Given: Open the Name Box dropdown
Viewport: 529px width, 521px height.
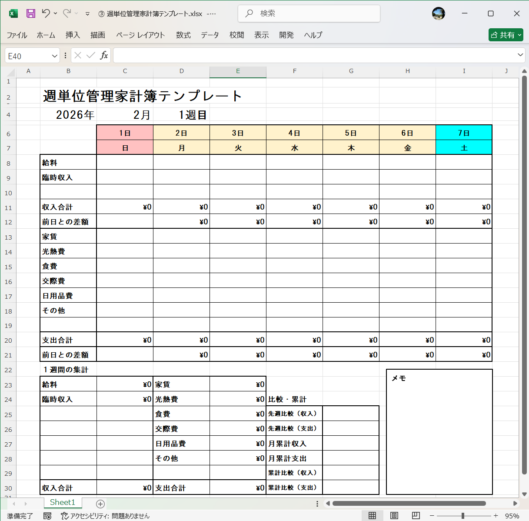Looking at the screenshot, I should [x=54, y=55].
